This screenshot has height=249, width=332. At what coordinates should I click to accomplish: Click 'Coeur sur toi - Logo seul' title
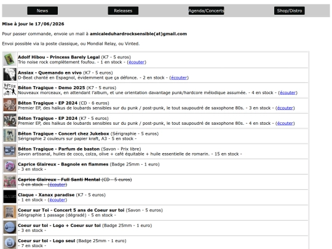click(47, 241)
